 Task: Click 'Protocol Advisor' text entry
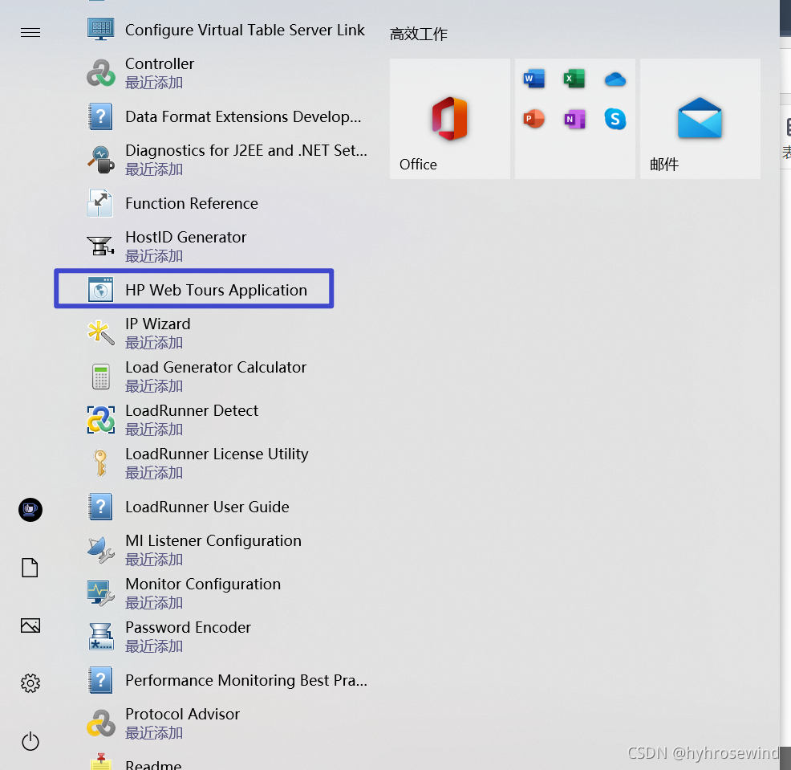pos(183,714)
